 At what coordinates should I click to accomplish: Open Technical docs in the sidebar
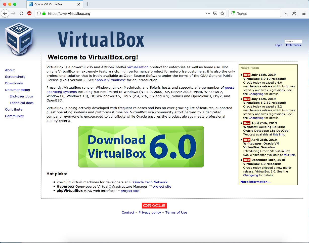21,103
